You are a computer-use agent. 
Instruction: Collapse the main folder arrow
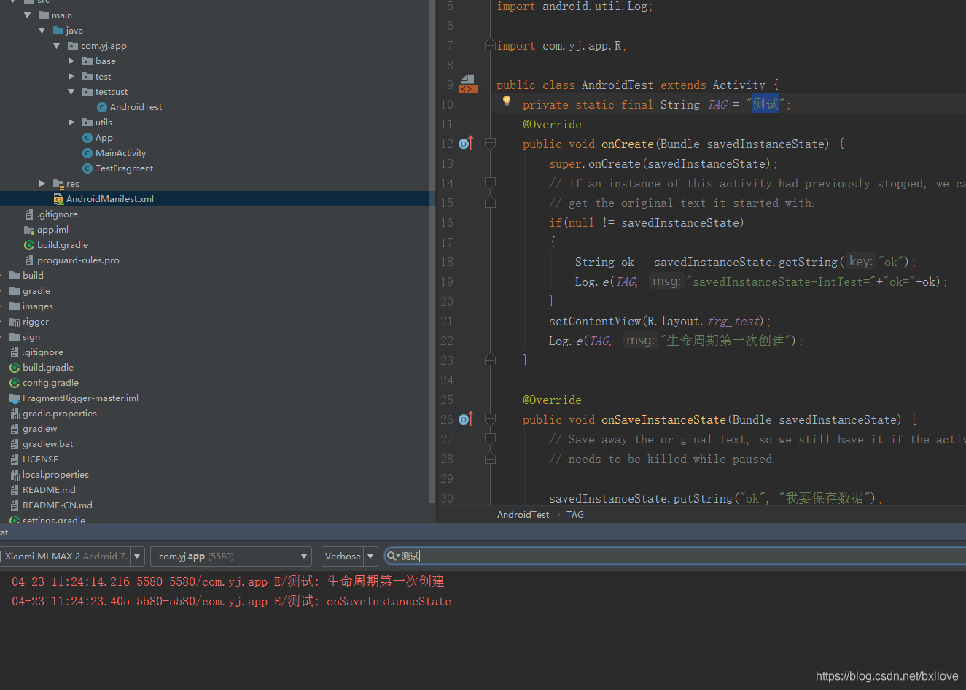tap(28, 15)
